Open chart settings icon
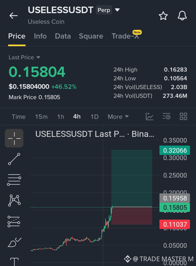 pyautogui.click(x=166, y=117)
